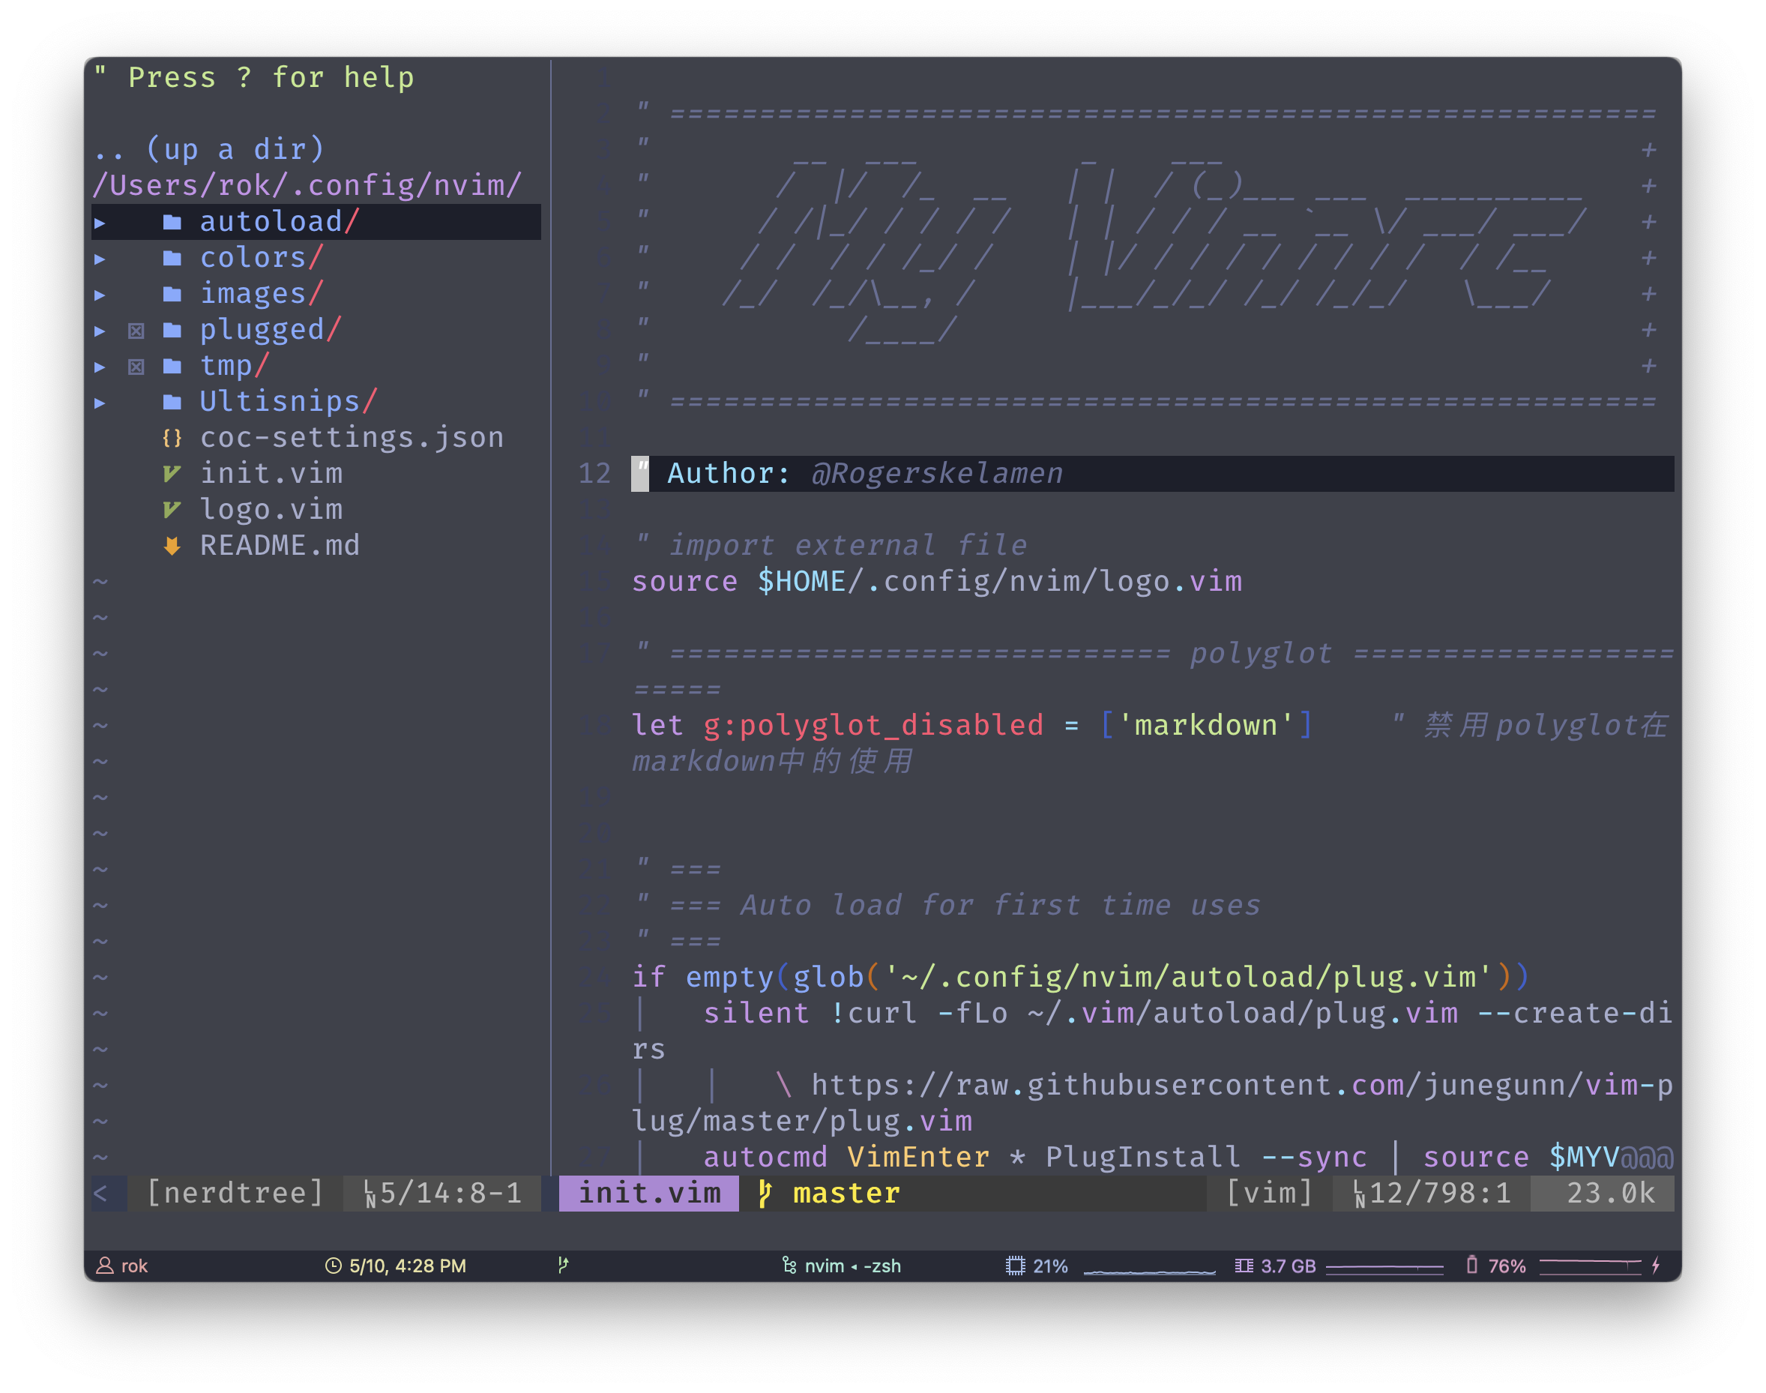Image resolution: width=1766 pixels, height=1393 pixels.
Task: Expand the Ultisnips directory arrow
Action: click(x=100, y=402)
